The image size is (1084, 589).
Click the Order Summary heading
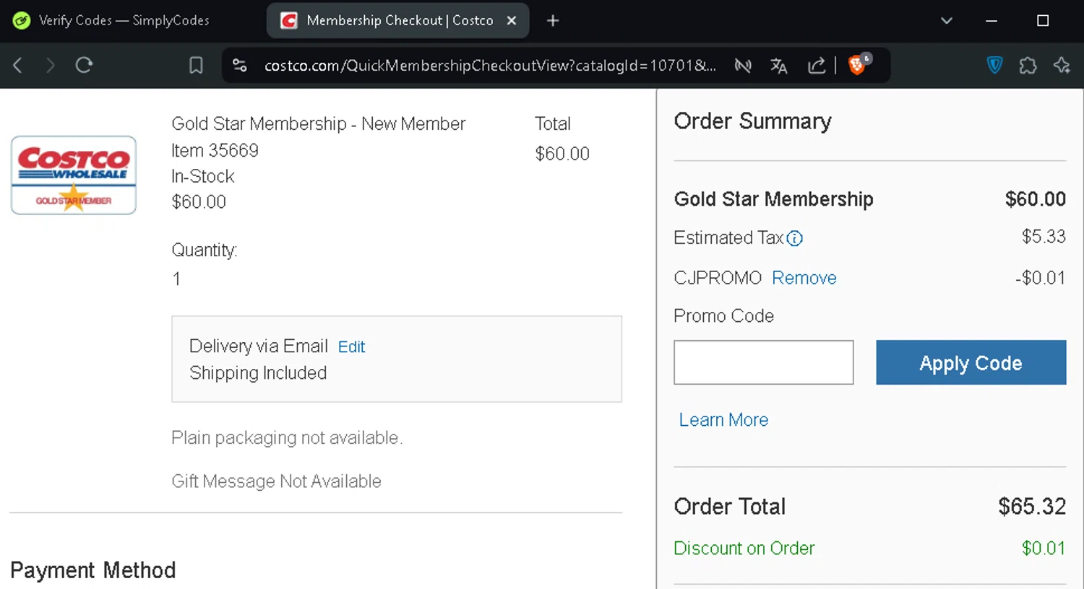pos(752,121)
